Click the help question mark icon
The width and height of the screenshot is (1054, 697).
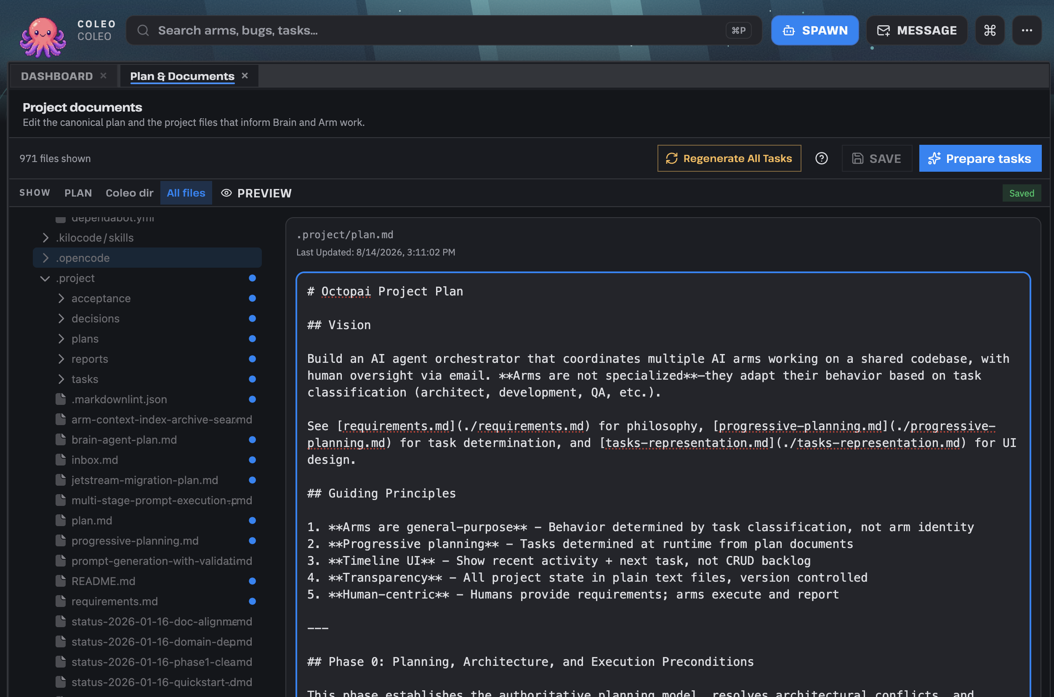point(822,158)
